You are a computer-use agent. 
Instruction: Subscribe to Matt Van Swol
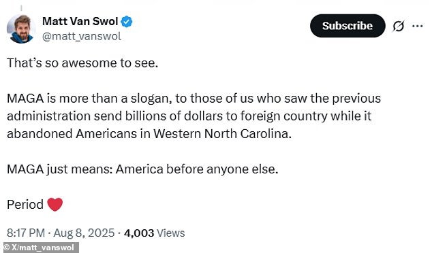coord(348,26)
